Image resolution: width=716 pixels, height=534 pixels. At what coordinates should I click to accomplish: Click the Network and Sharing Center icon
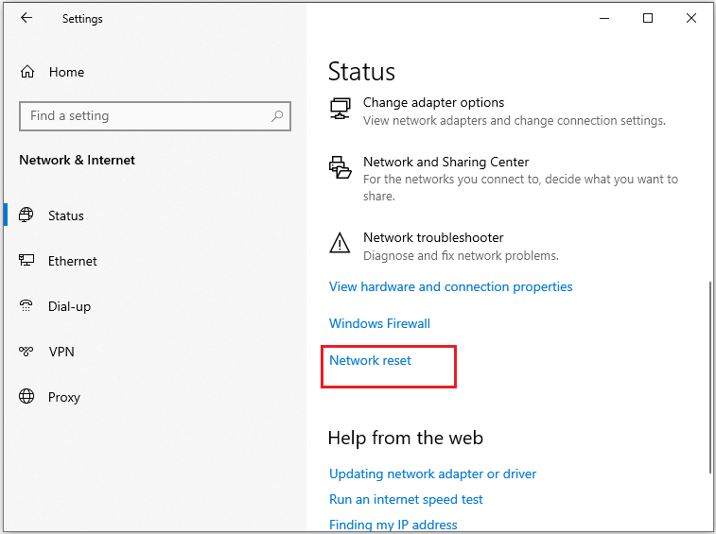341,167
